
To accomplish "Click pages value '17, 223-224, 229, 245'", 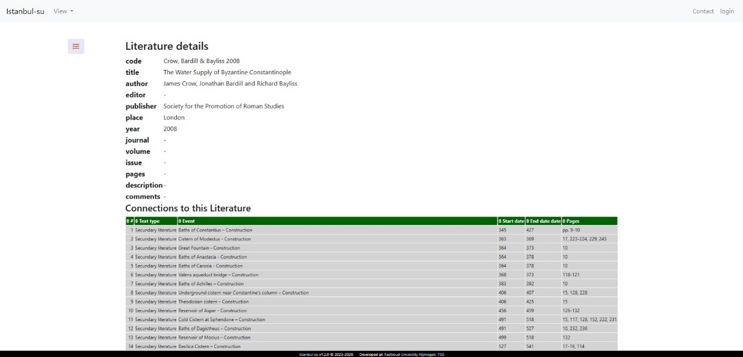I will [x=584, y=239].
